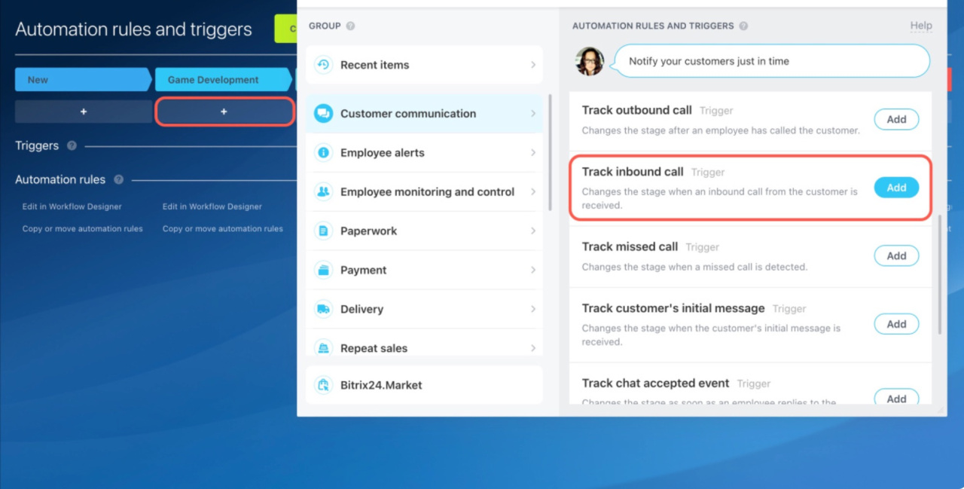Click the Bitrix24.Market bag icon
The image size is (964, 489).
click(323, 385)
